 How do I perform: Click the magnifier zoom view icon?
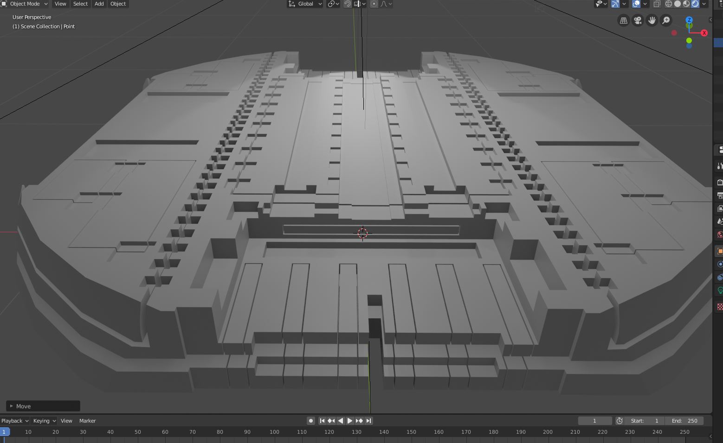click(x=666, y=20)
